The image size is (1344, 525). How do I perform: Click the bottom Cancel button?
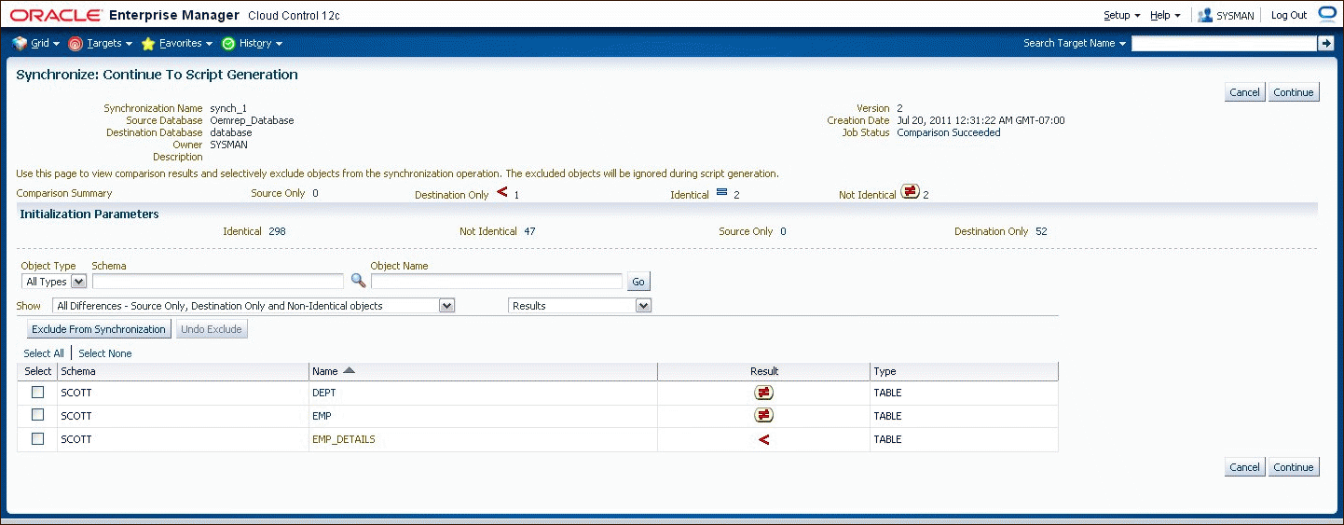click(1244, 467)
